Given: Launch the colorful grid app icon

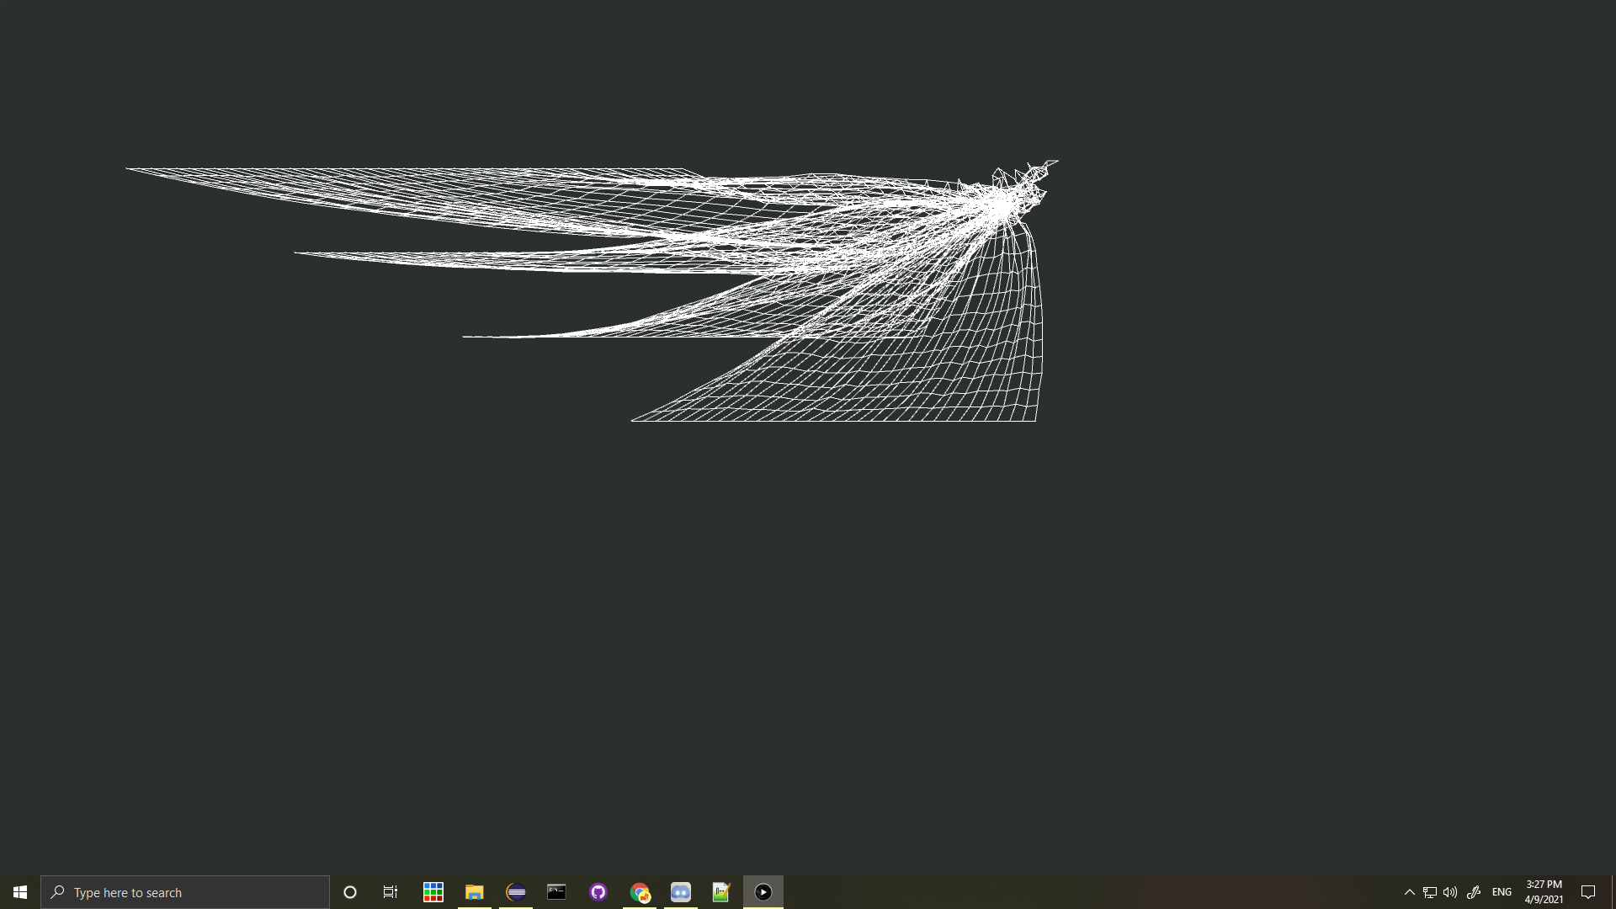Looking at the screenshot, I should 433,892.
